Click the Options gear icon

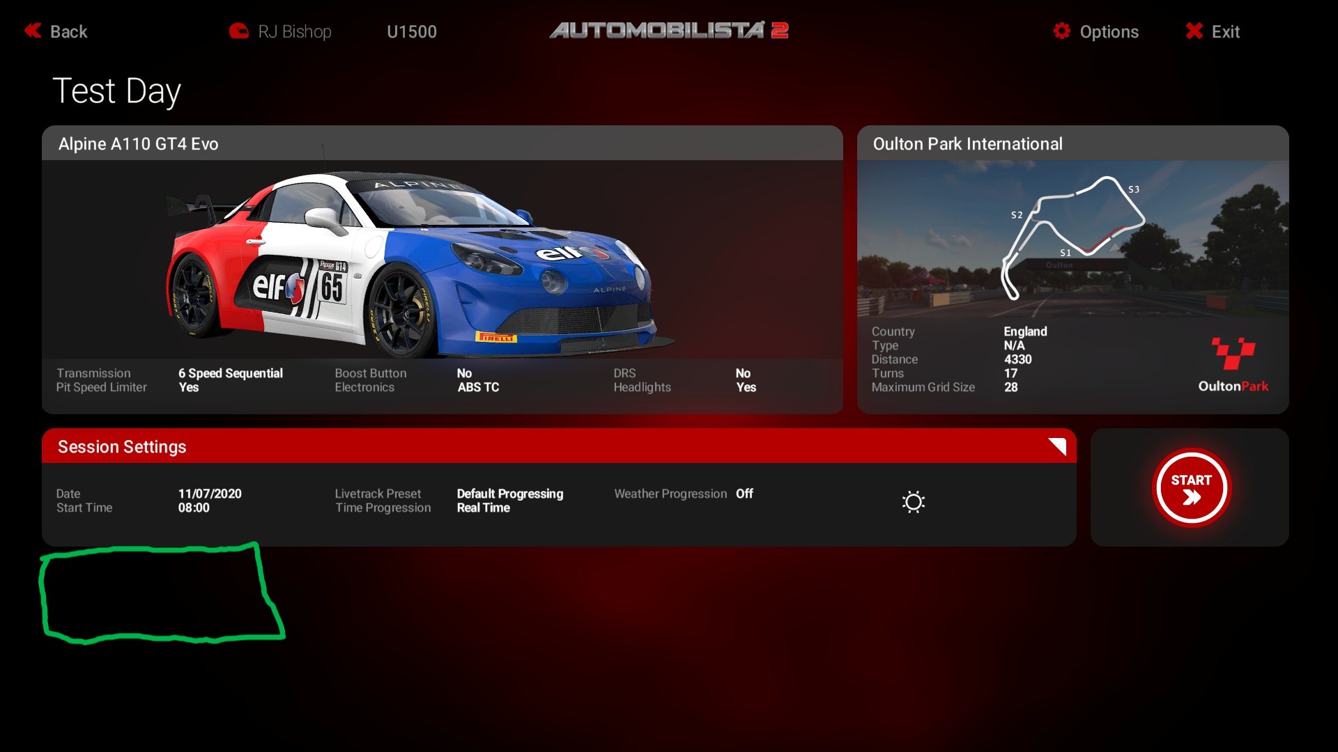pos(1061,31)
